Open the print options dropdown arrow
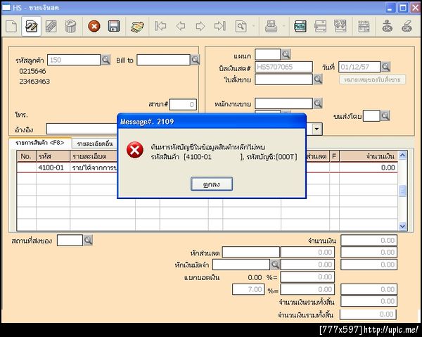 pos(283,26)
